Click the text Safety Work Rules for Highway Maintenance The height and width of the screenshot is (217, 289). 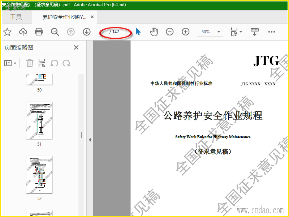tap(213, 137)
